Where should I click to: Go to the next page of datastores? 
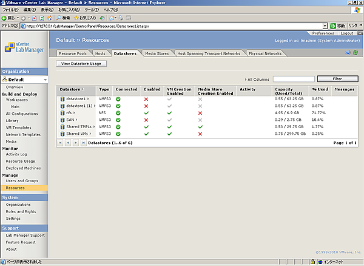[x=75, y=143]
